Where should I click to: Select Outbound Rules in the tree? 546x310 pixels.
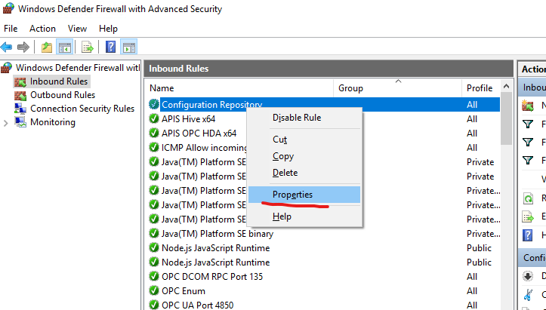[x=62, y=95]
